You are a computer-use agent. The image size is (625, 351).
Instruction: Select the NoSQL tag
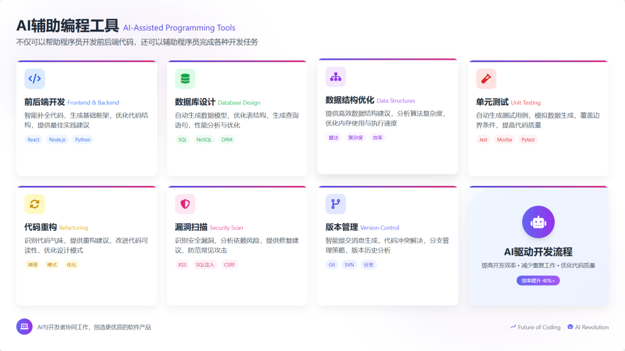(203, 140)
